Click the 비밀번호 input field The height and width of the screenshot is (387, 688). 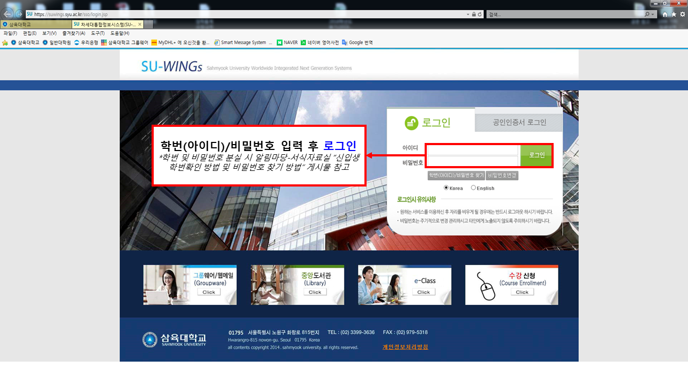(472, 162)
